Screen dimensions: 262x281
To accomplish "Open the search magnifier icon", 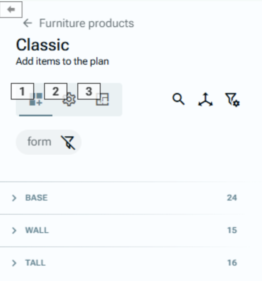I will pyautogui.click(x=178, y=99).
